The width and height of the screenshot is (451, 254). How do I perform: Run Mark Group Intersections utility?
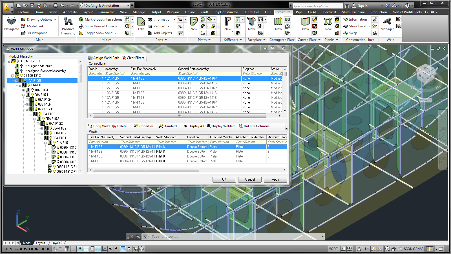[x=101, y=19]
